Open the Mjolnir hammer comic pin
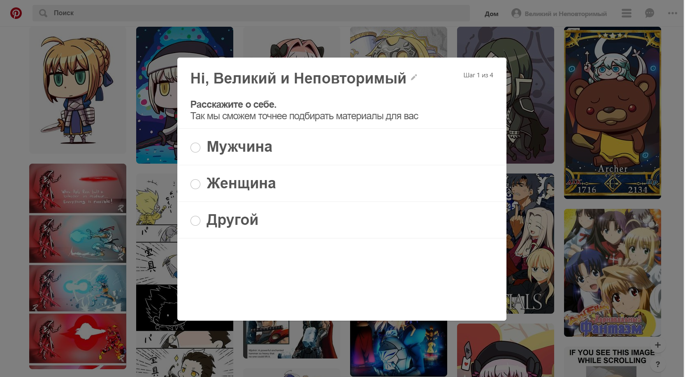 click(292, 340)
